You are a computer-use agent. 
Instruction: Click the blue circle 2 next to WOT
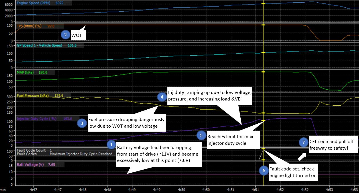pyautogui.click(x=65, y=35)
